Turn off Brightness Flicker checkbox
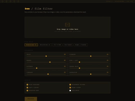This screenshot has height=101, width=135. pos(70,85)
